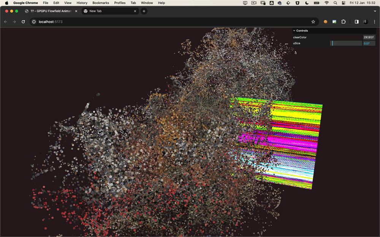View site information for localhost
Viewport: 380px width, 237px height.
34,22
